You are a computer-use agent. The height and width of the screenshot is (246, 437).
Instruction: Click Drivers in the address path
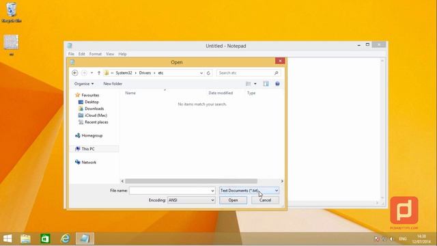click(145, 73)
